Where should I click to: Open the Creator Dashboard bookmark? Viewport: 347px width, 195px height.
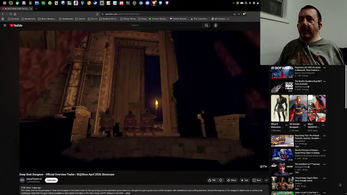point(158,19)
